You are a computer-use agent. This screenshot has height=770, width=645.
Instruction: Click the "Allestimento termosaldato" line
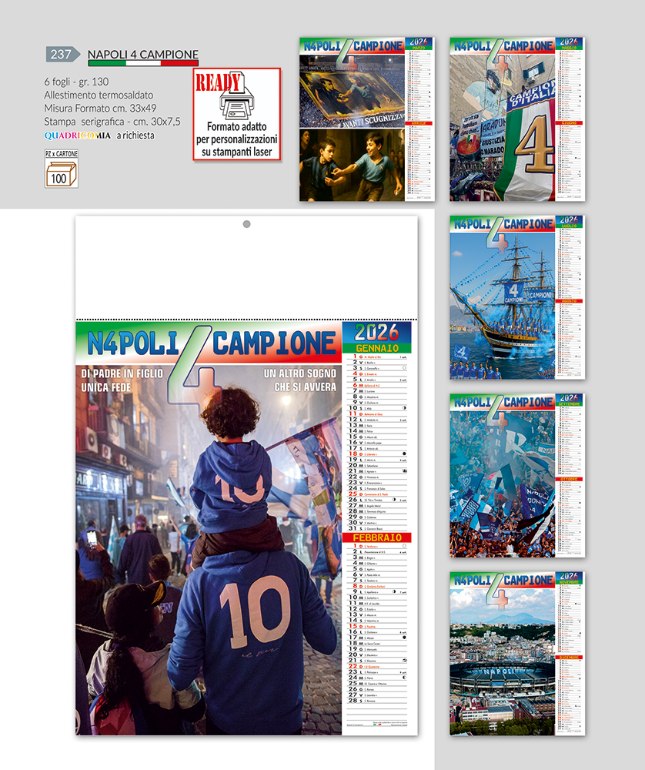(99, 95)
